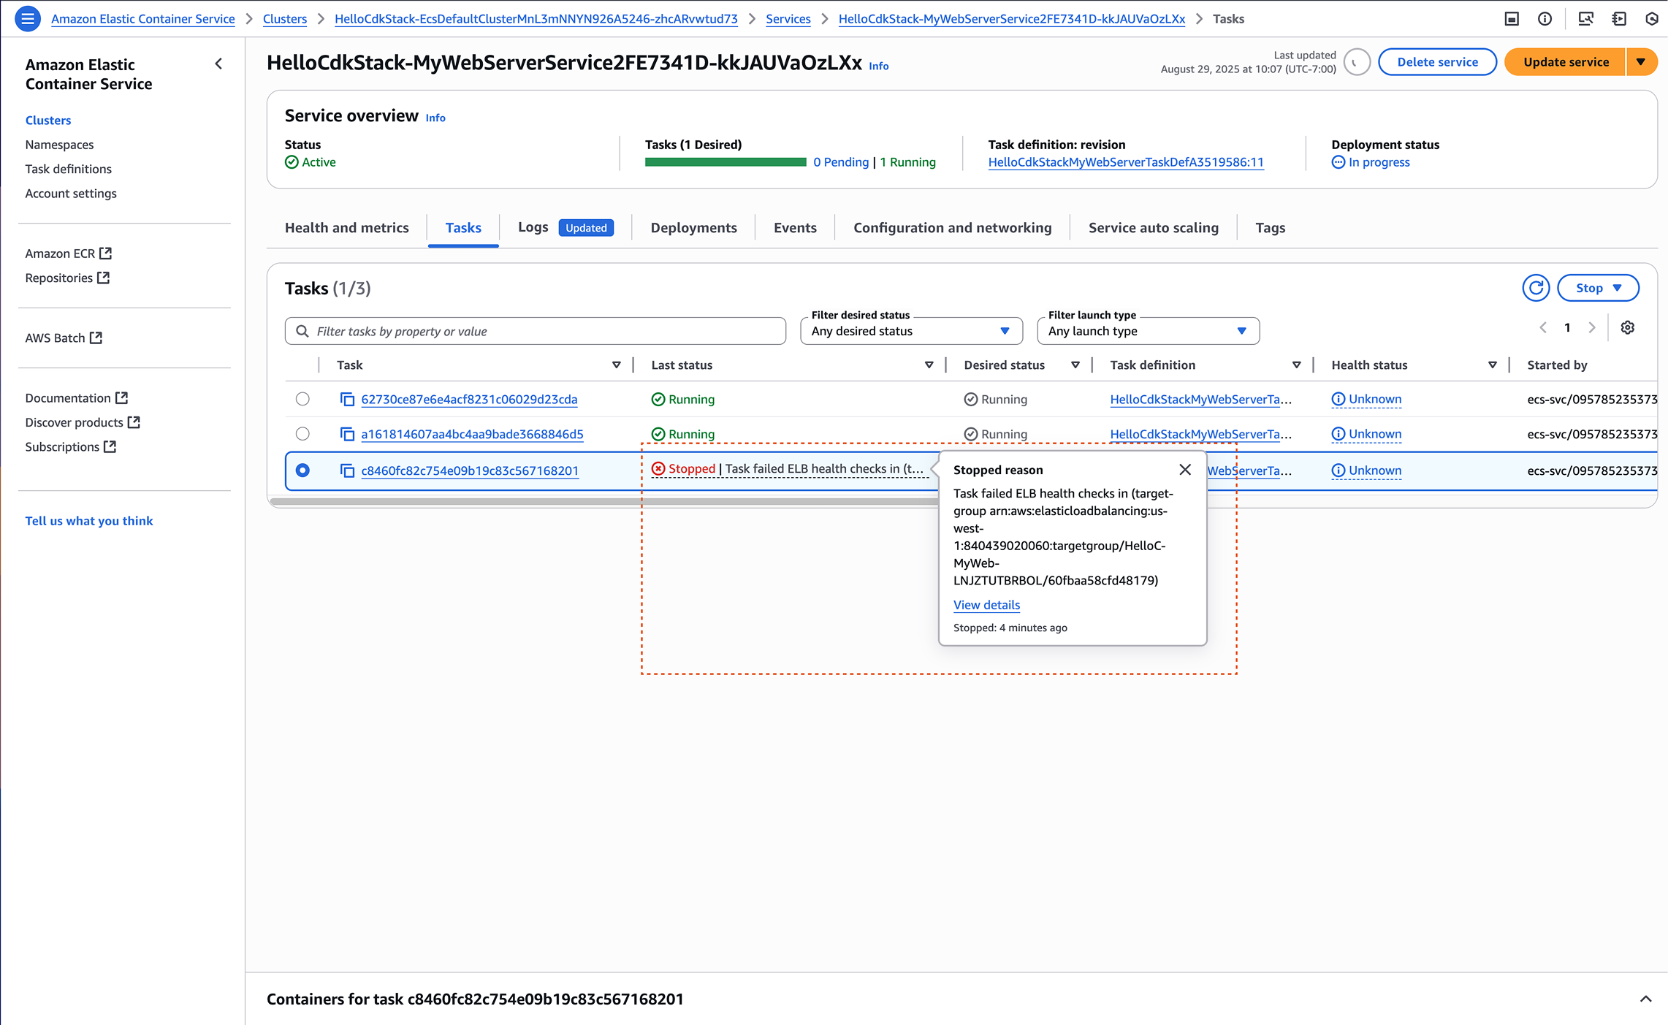Sort by Last status column

pos(929,365)
